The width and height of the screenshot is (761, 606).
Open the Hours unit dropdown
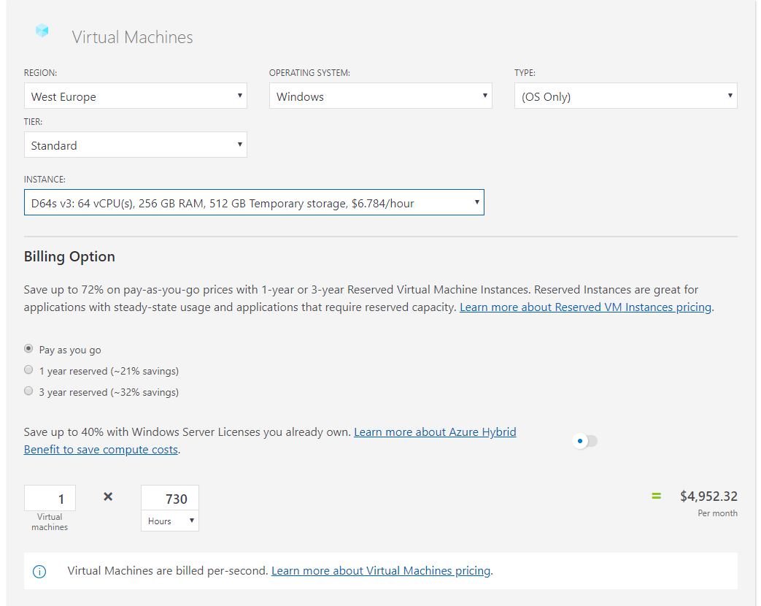click(x=170, y=521)
